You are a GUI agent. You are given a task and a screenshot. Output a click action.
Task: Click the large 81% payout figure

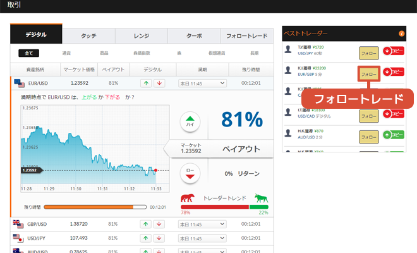tap(242, 120)
